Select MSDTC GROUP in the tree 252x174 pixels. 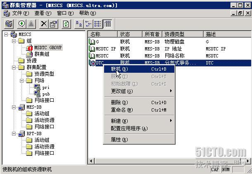tap(48, 48)
